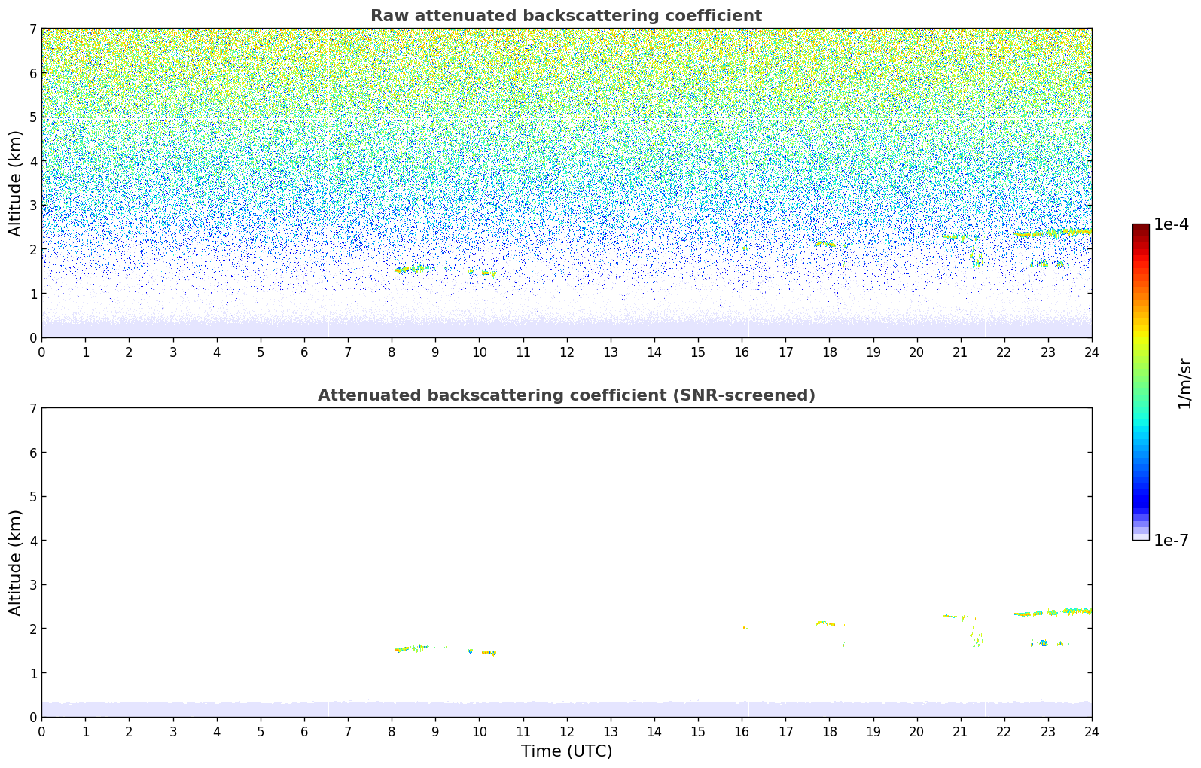
Task: Click the "1/m/sr" colorbar units label
Action: (x=1184, y=383)
